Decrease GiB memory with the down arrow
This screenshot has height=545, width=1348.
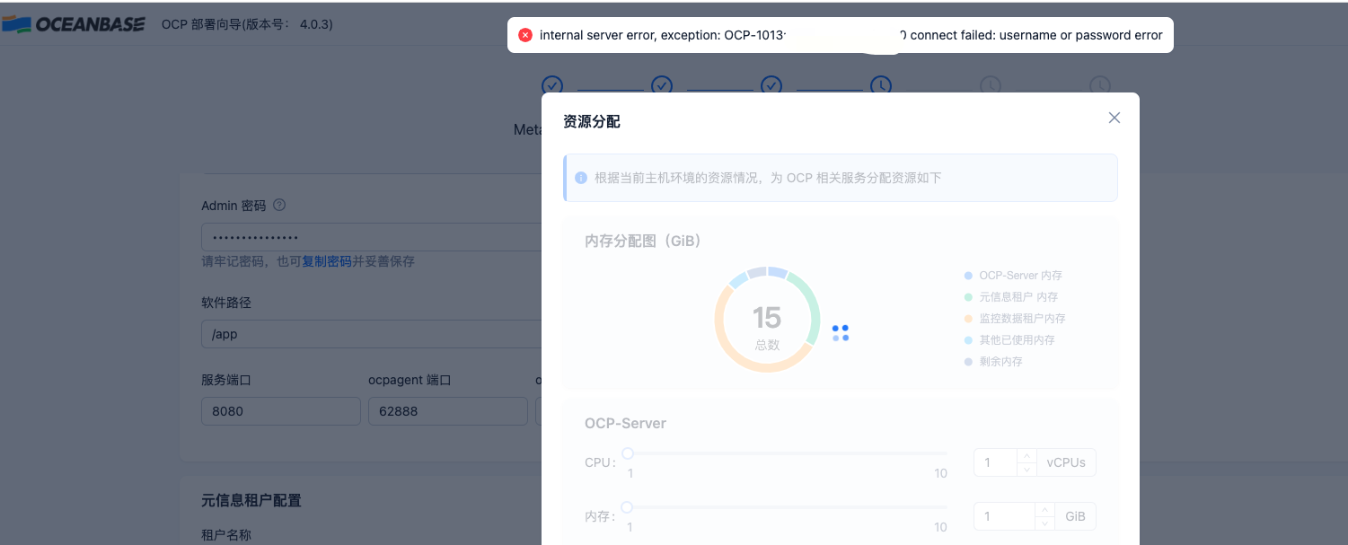point(1044,523)
